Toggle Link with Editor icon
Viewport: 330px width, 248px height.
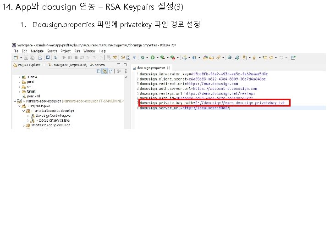(104, 71)
